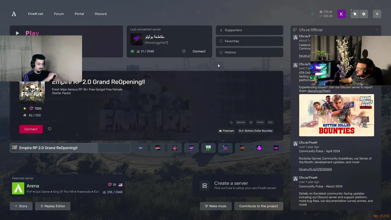Click the Empire RP server logo image

click(32, 93)
